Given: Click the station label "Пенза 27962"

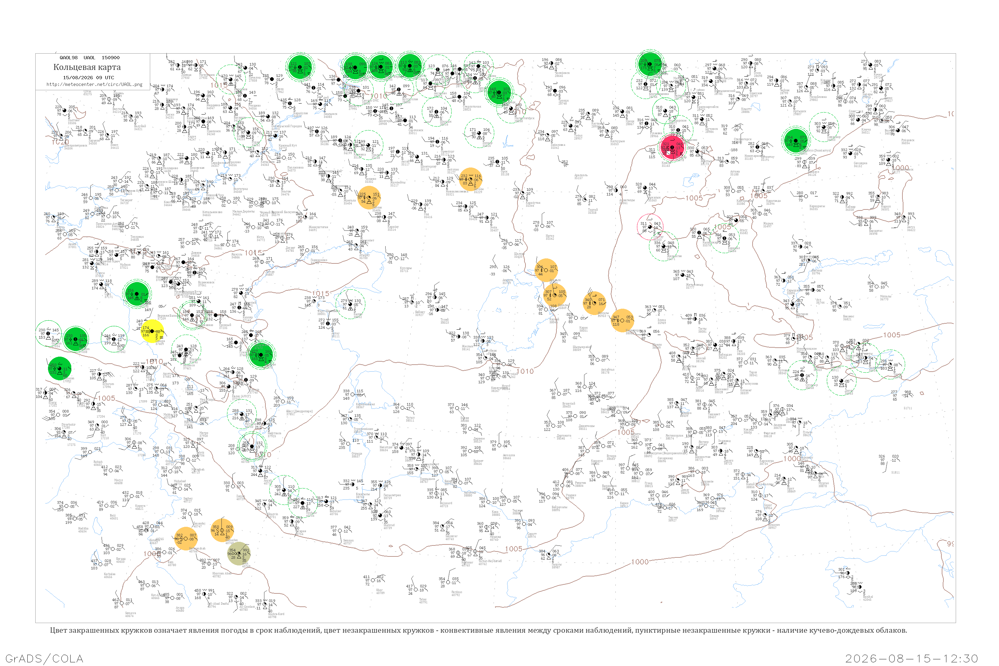Looking at the screenshot, I should click(279, 91).
